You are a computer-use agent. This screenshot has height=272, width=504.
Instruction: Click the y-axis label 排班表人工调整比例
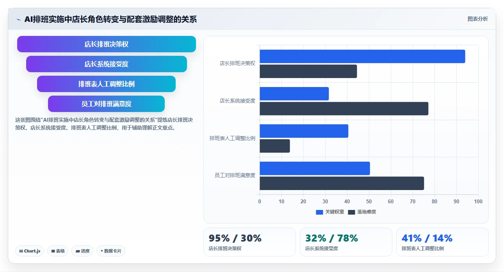point(232,138)
